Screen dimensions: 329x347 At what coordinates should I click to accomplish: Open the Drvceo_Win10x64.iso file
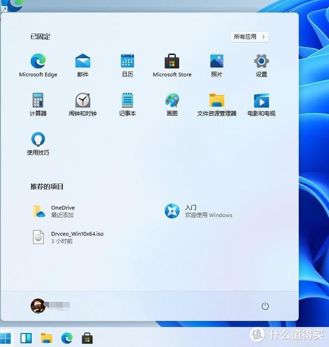[x=68, y=237]
